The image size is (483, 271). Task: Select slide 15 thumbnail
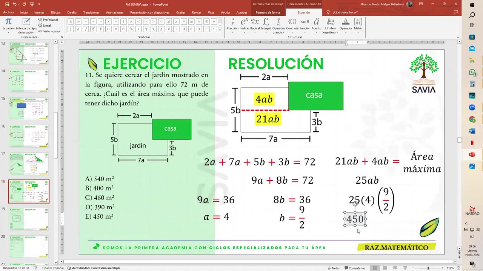click(x=29, y=109)
